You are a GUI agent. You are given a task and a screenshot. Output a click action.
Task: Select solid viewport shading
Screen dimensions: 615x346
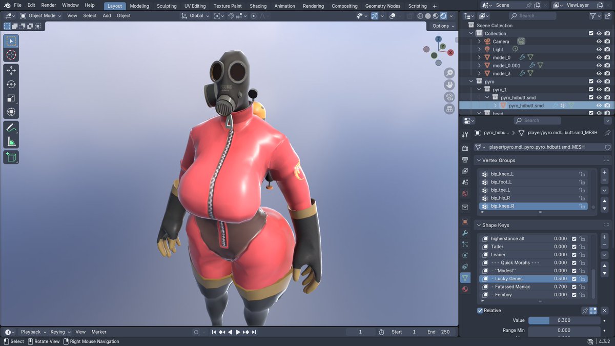428,16
